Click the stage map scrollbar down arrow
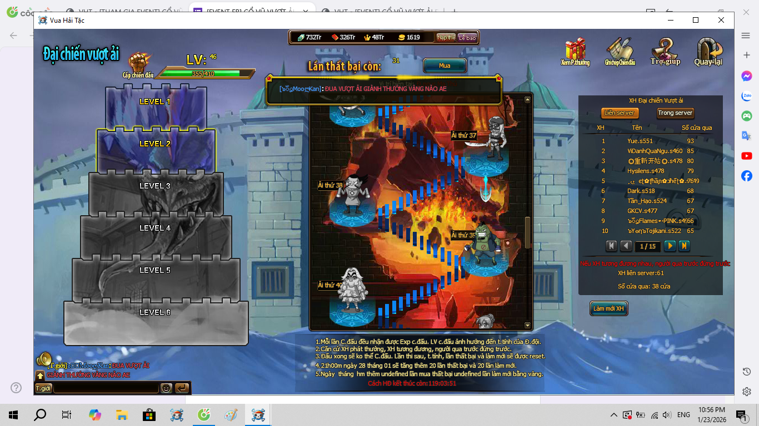Image resolution: width=759 pixels, height=426 pixels. pos(527,326)
